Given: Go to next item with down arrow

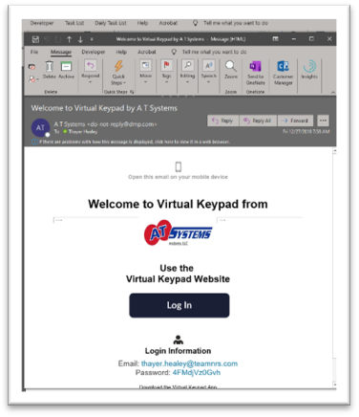Looking at the screenshot, I should point(80,39).
